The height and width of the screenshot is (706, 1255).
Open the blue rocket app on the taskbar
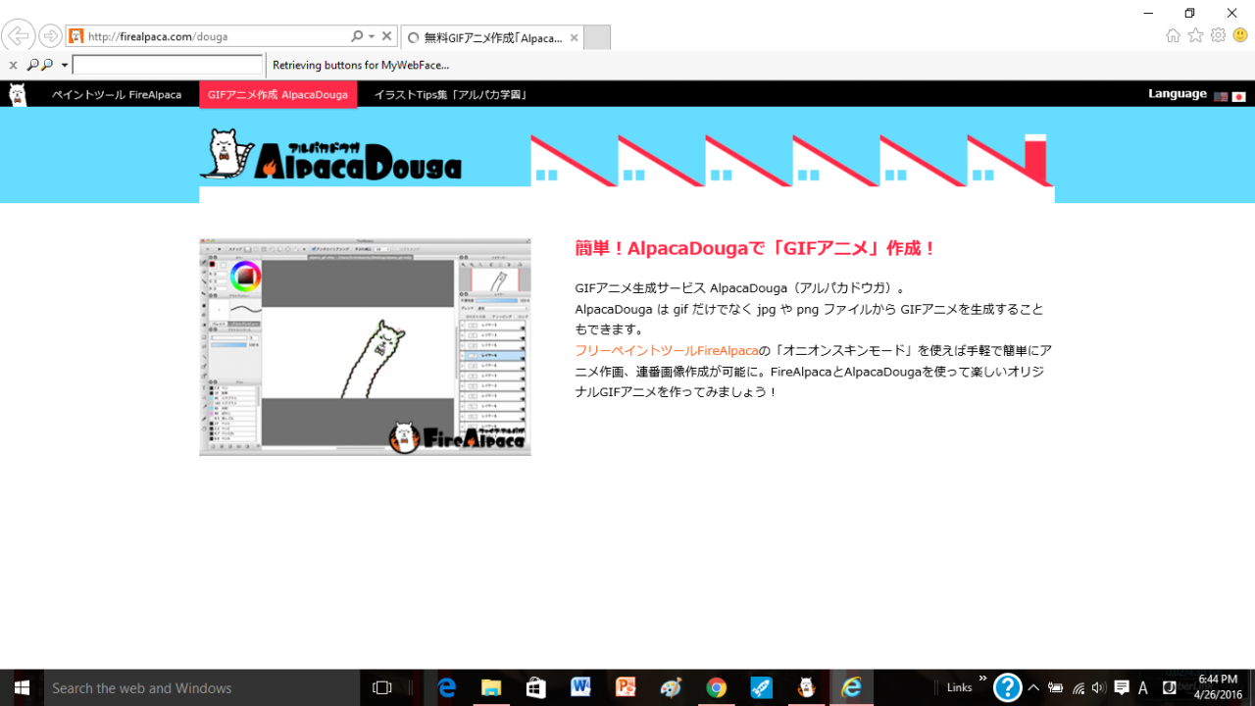[x=761, y=687]
